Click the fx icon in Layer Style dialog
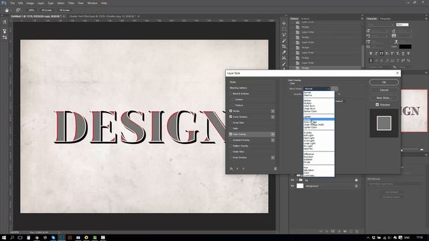Viewport: 429px width, 241px height. point(231,169)
